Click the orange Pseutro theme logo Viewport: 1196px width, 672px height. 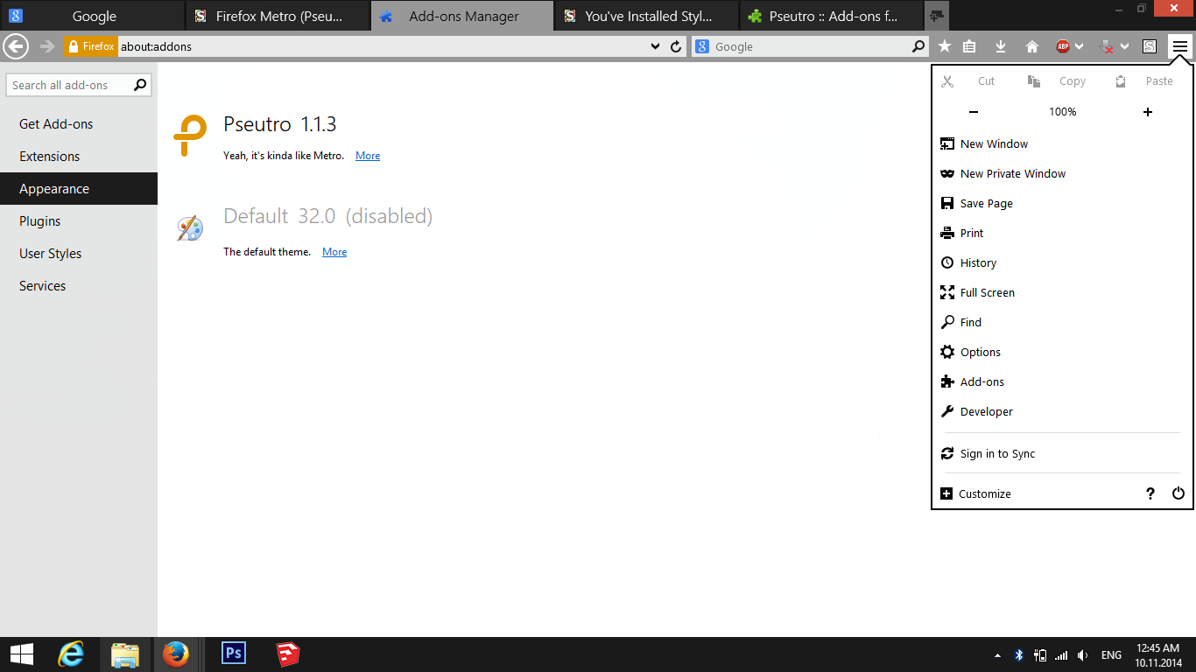click(x=190, y=136)
